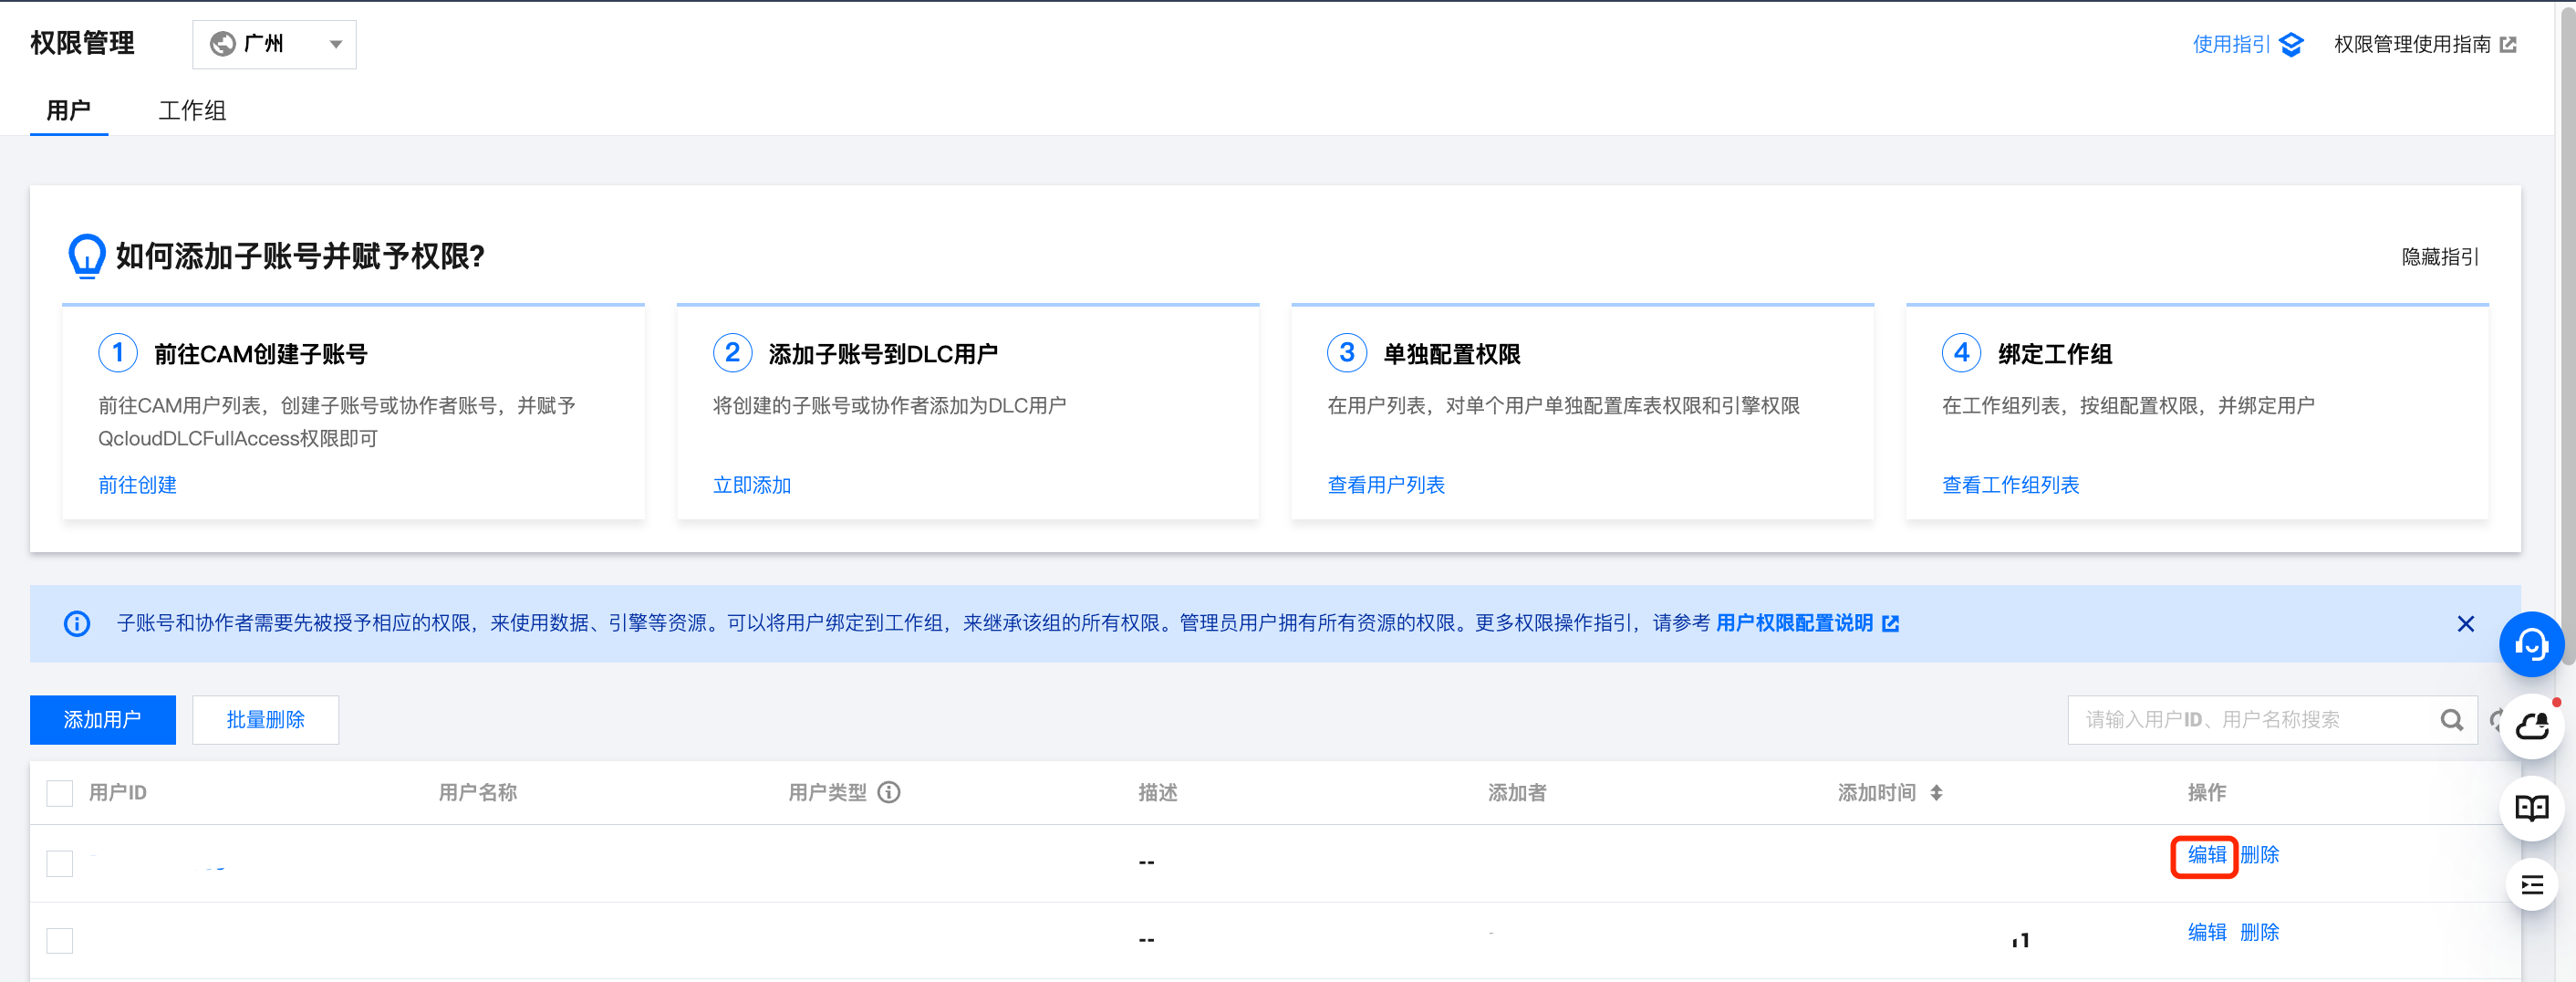The image size is (2576, 982).
Task: Close the blue info banner
Action: click(2465, 624)
